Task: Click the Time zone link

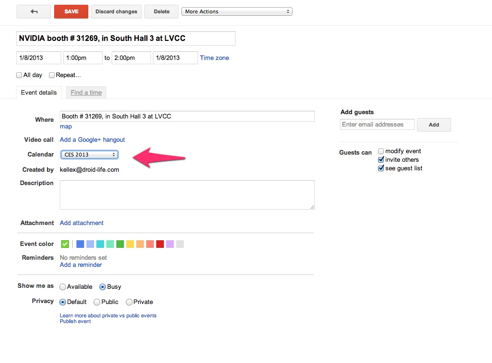Action: (214, 58)
